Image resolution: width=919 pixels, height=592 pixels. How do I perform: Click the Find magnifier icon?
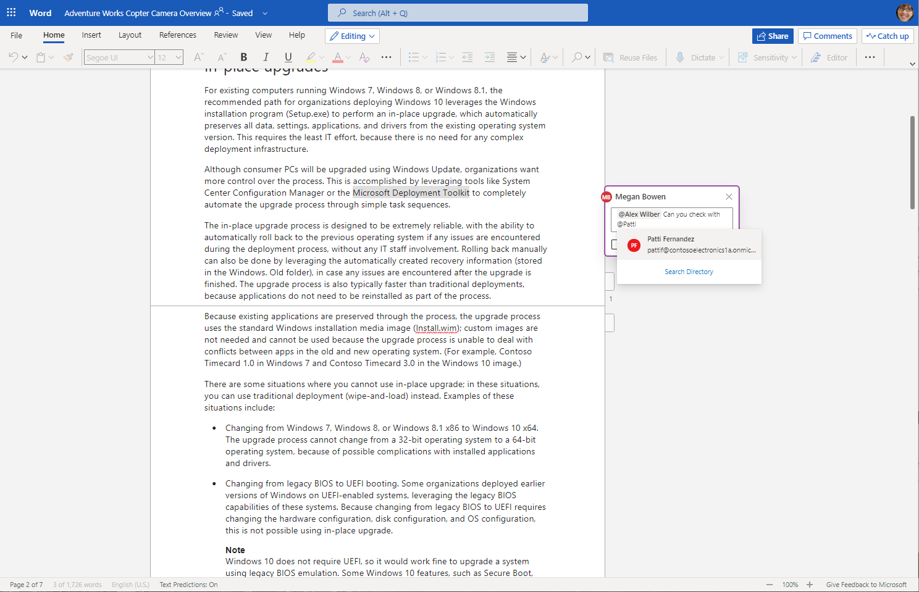coord(577,57)
